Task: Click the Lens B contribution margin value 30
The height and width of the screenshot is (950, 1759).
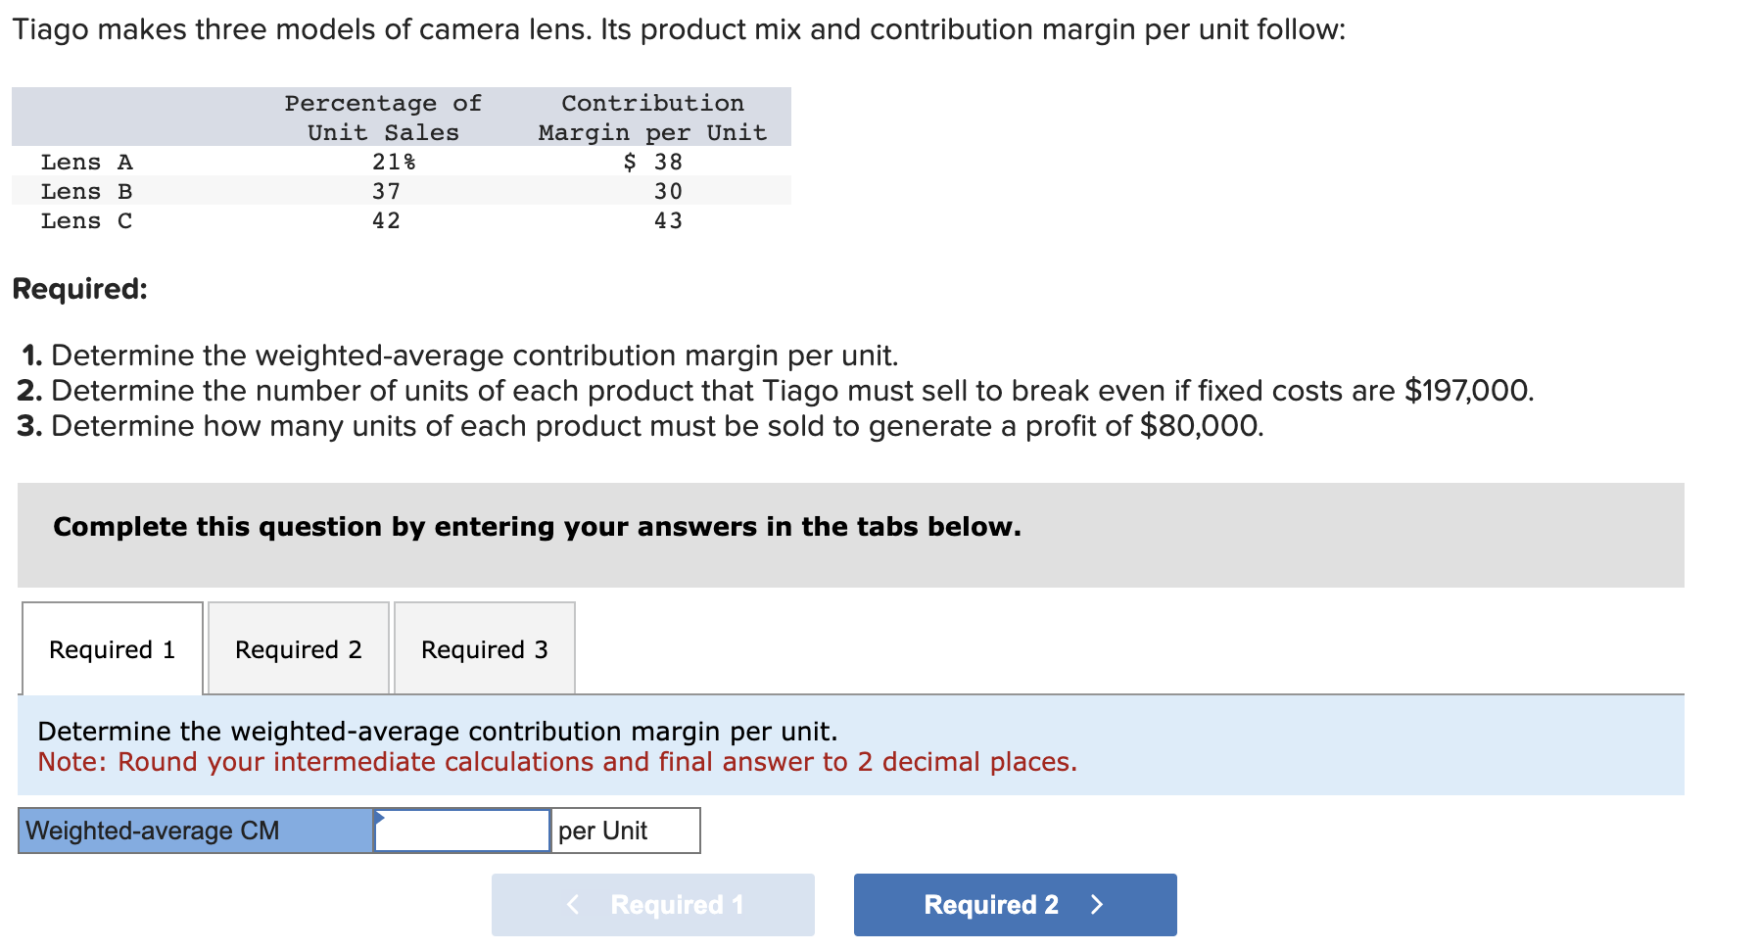Action: tap(669, 191)
